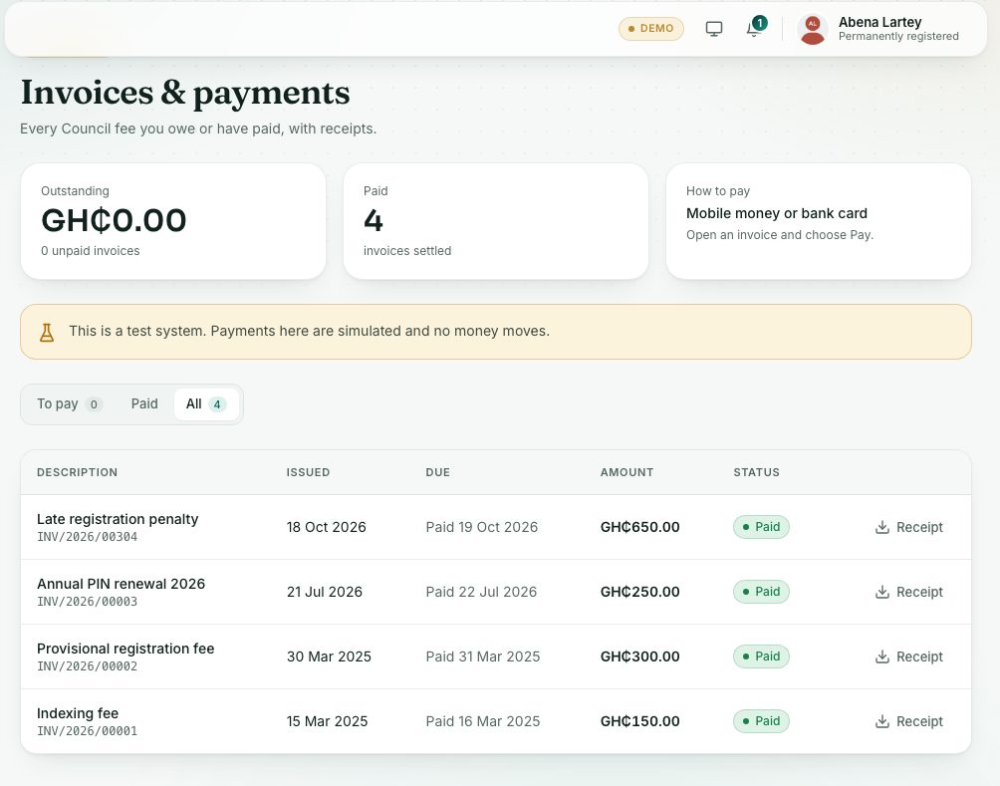Open the notifications bell icon

tap(754, 29)
